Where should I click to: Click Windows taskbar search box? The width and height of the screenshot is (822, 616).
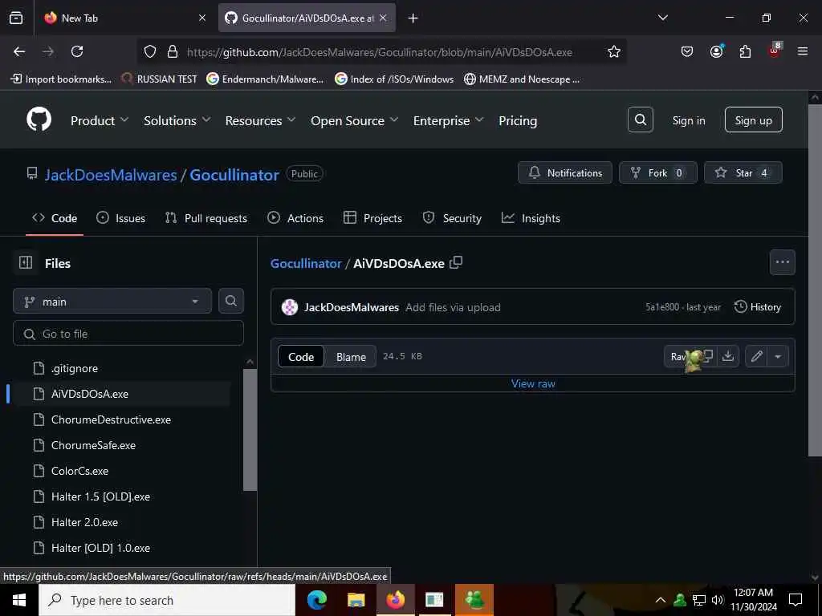167,600
